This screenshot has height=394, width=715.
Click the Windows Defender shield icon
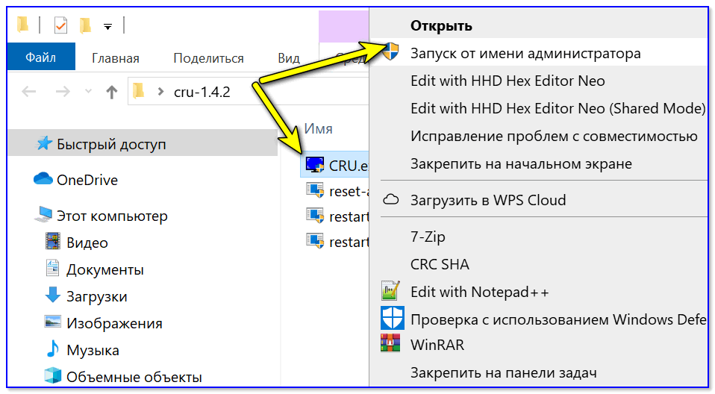391,319
